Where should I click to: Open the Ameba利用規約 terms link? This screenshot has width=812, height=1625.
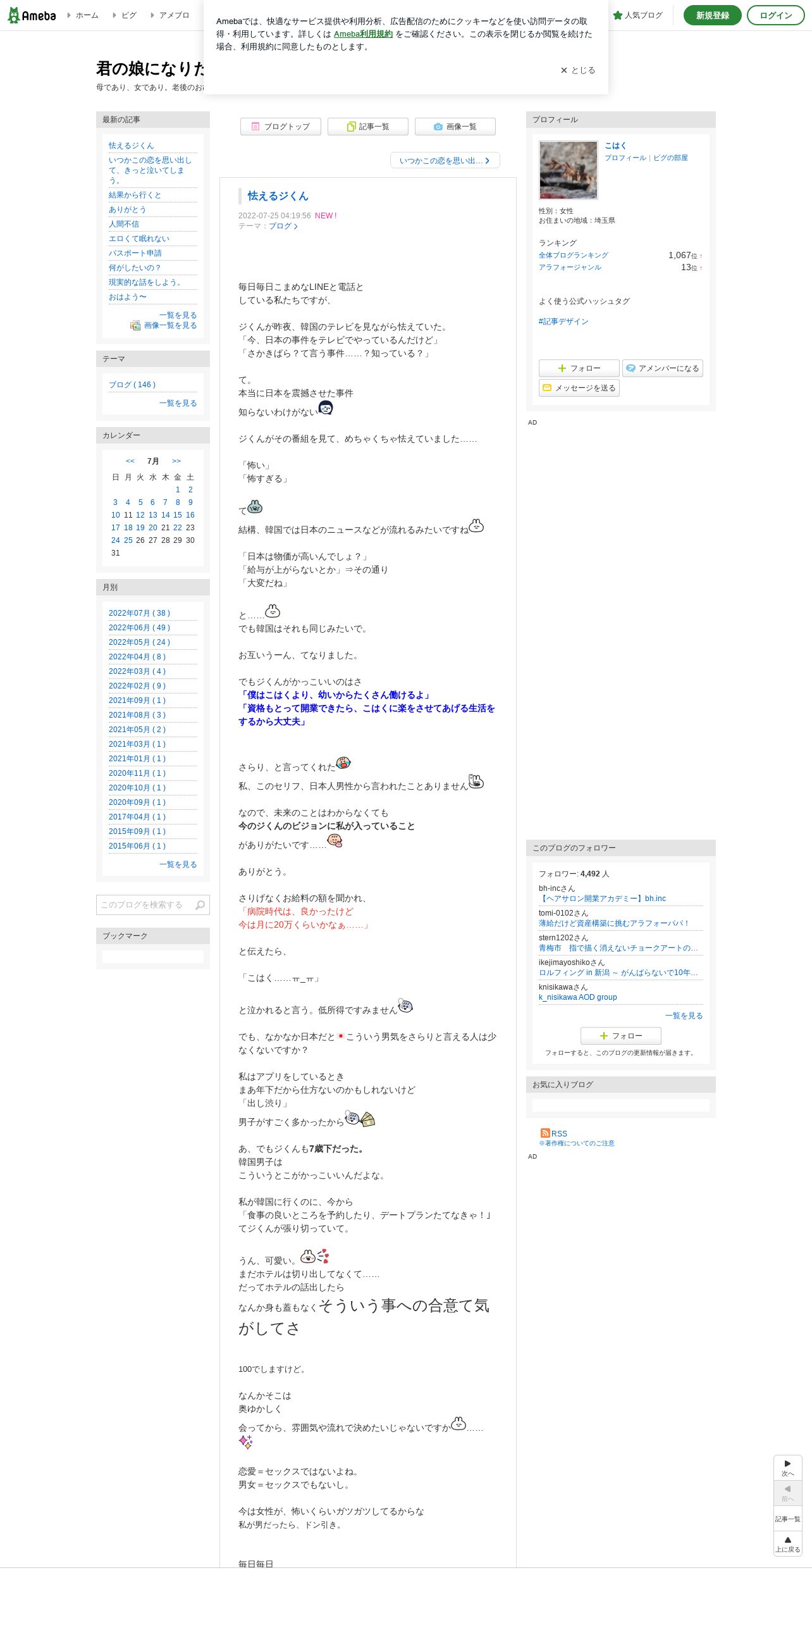click(x=363, y=34)
